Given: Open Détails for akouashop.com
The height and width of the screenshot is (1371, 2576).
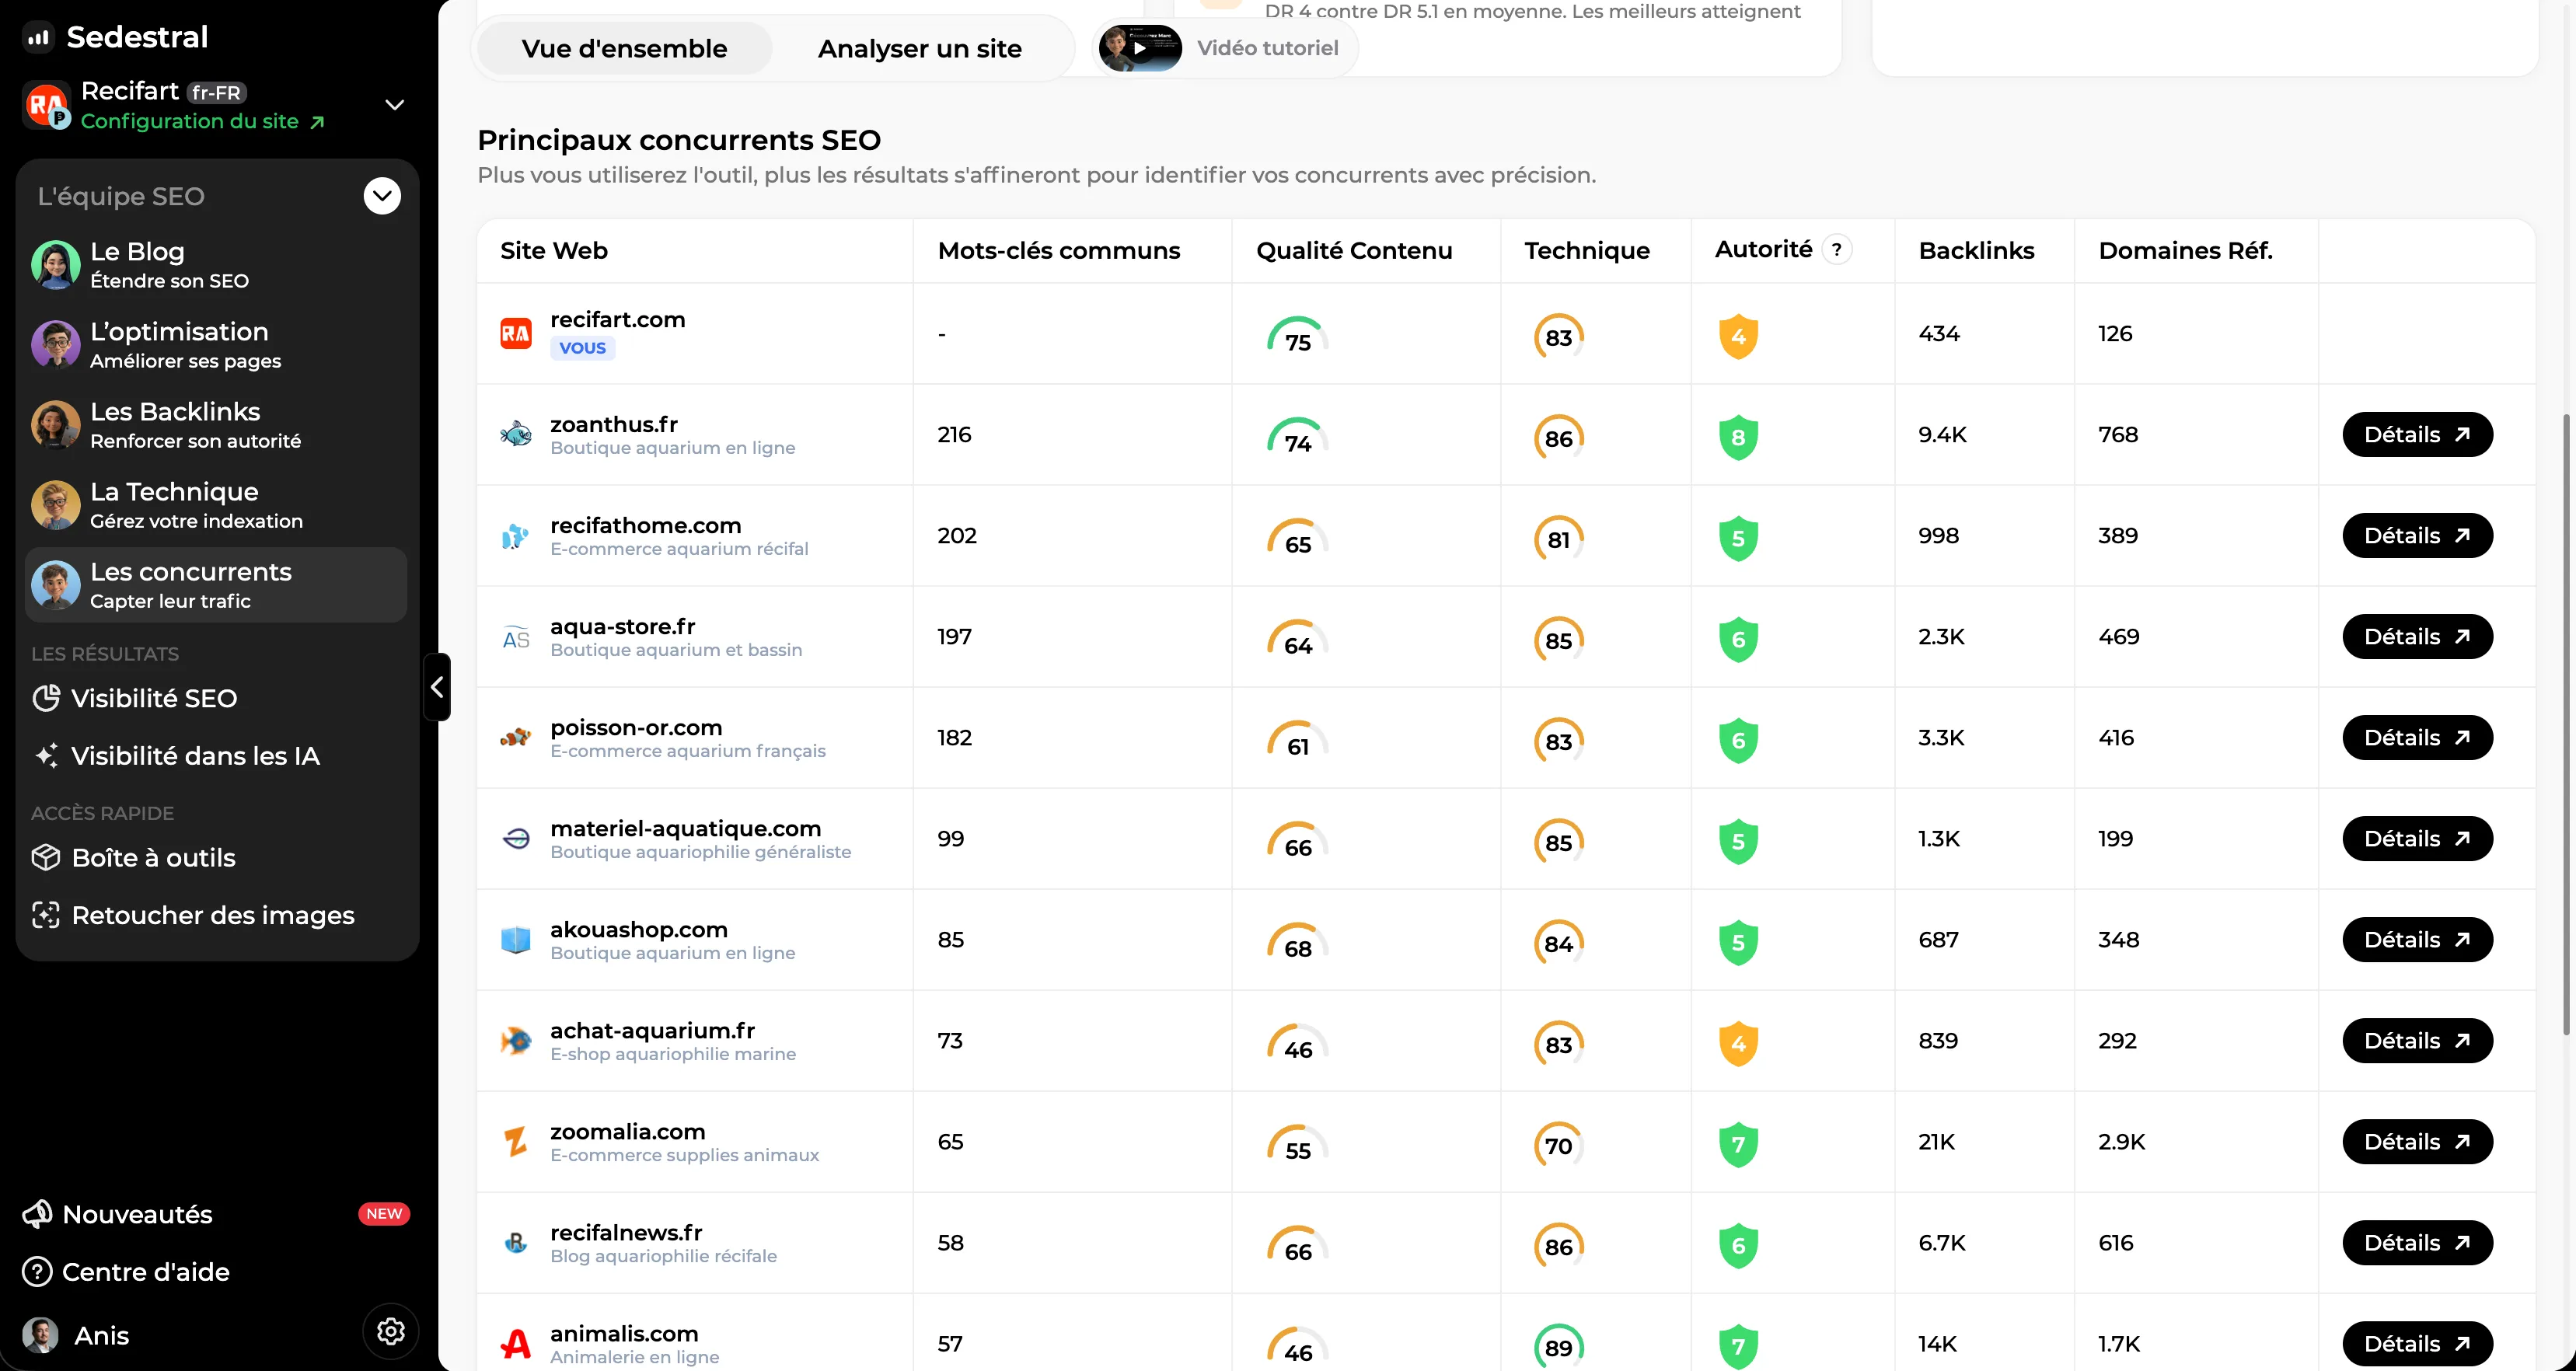Looking at the screenshot, I should pyautogui.click(x=2417, y=940).
